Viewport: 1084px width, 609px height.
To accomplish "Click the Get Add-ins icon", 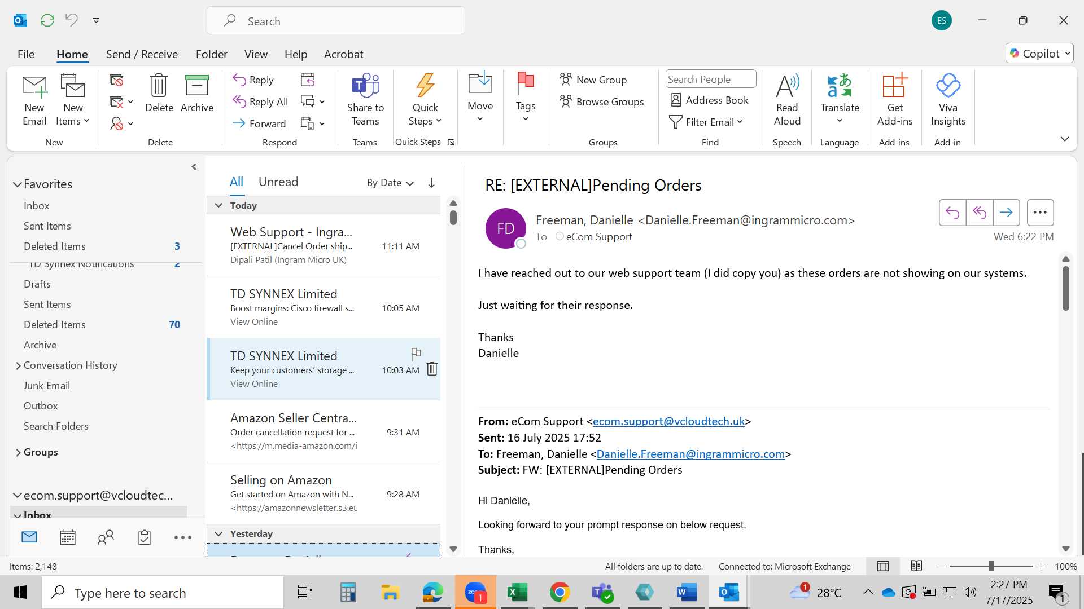I will (x=895, y=100).
